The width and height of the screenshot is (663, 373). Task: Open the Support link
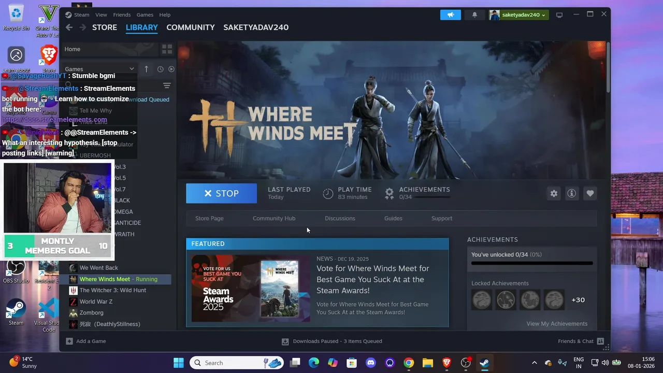coord(442,218)
